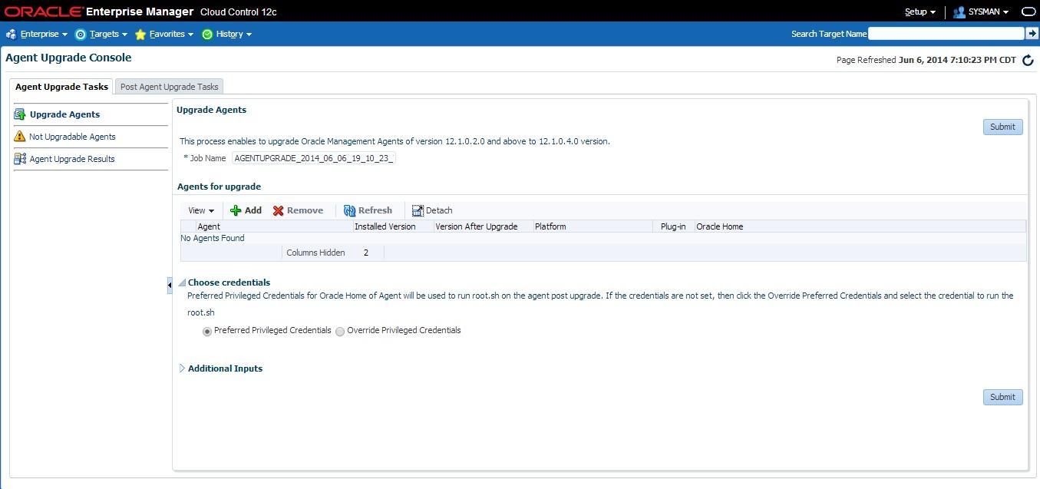Screen dimensions: 1040x489
Task: Click the Targets bullseye icon
Action: point(80,34)
